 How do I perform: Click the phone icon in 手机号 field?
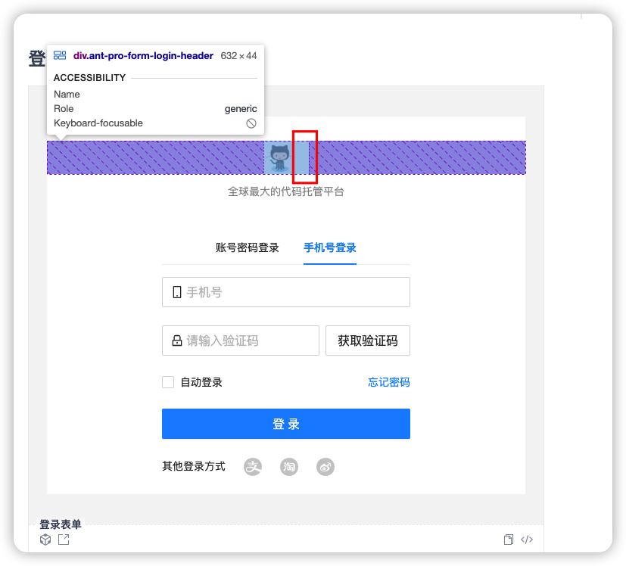(x=177, y=292)
